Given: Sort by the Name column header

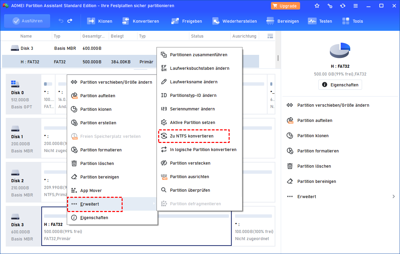Looking at the screenshot, I should click(26, 36).
